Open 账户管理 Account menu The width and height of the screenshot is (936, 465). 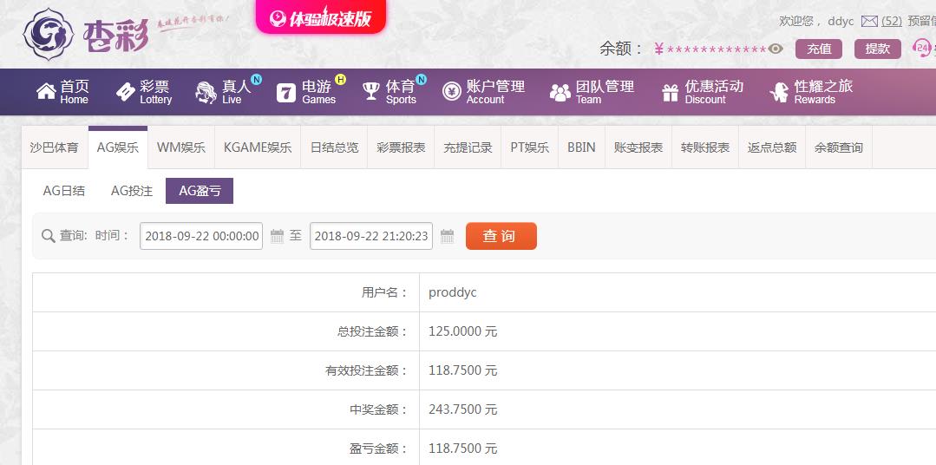[483, 92]
